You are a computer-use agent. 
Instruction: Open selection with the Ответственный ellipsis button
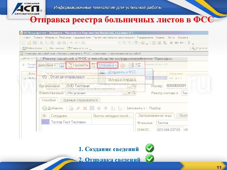[125, 93]
